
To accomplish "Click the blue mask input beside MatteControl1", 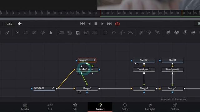I will click(x=99, y=70).
